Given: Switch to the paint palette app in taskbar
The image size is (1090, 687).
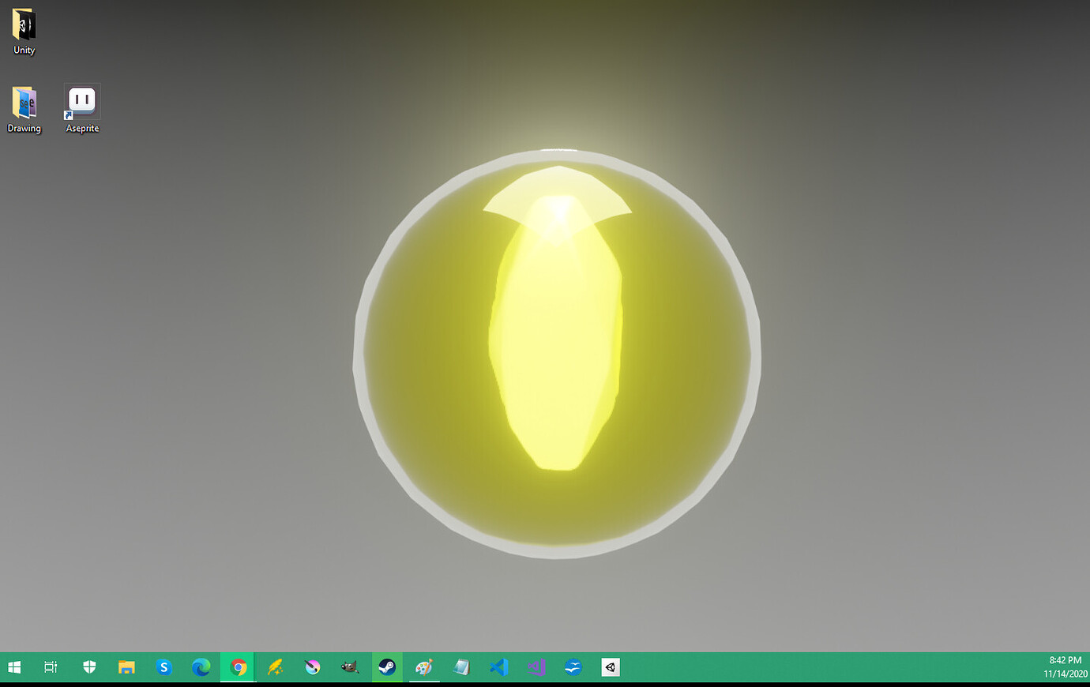Looking at the screenshot, I should click(x=424, y=667).
